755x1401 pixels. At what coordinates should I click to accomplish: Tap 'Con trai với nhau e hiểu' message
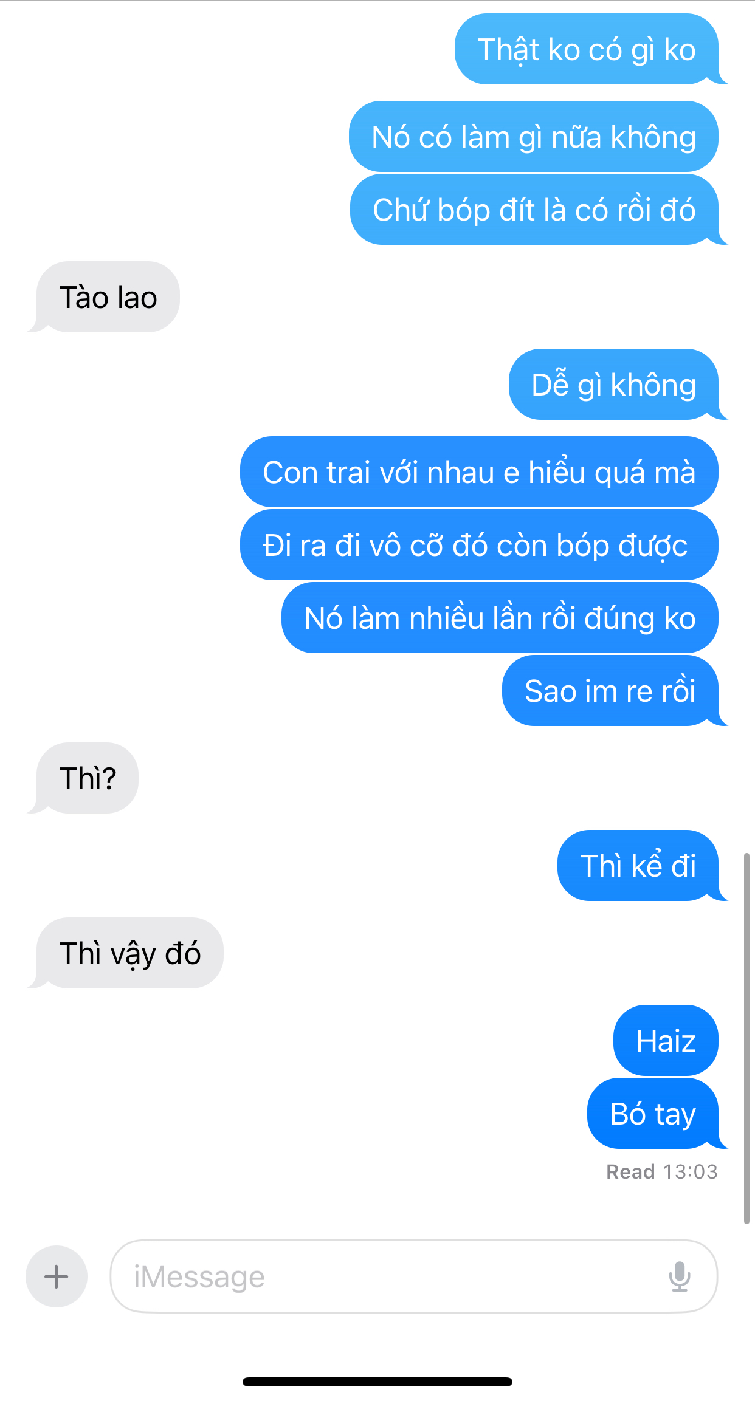click(x=479, y=471)
